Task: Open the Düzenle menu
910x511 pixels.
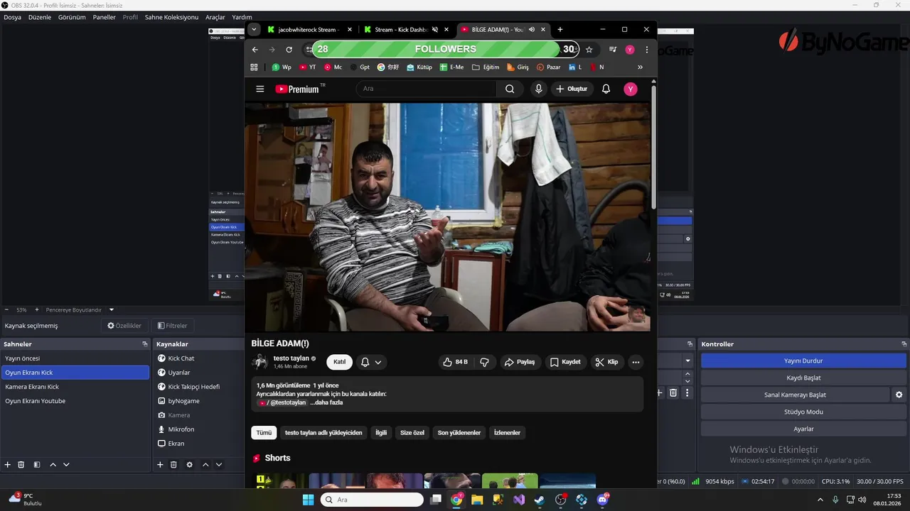Action: coord(39,17)
